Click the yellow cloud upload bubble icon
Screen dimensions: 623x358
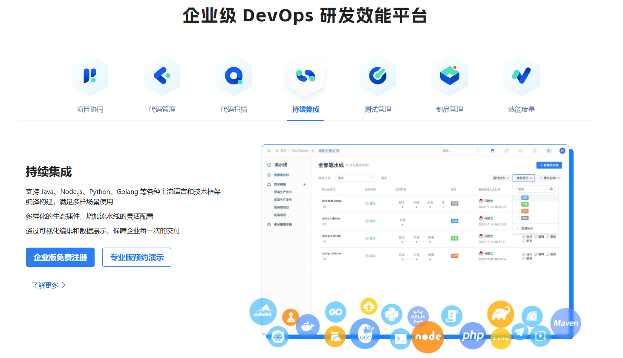point(369,306)
